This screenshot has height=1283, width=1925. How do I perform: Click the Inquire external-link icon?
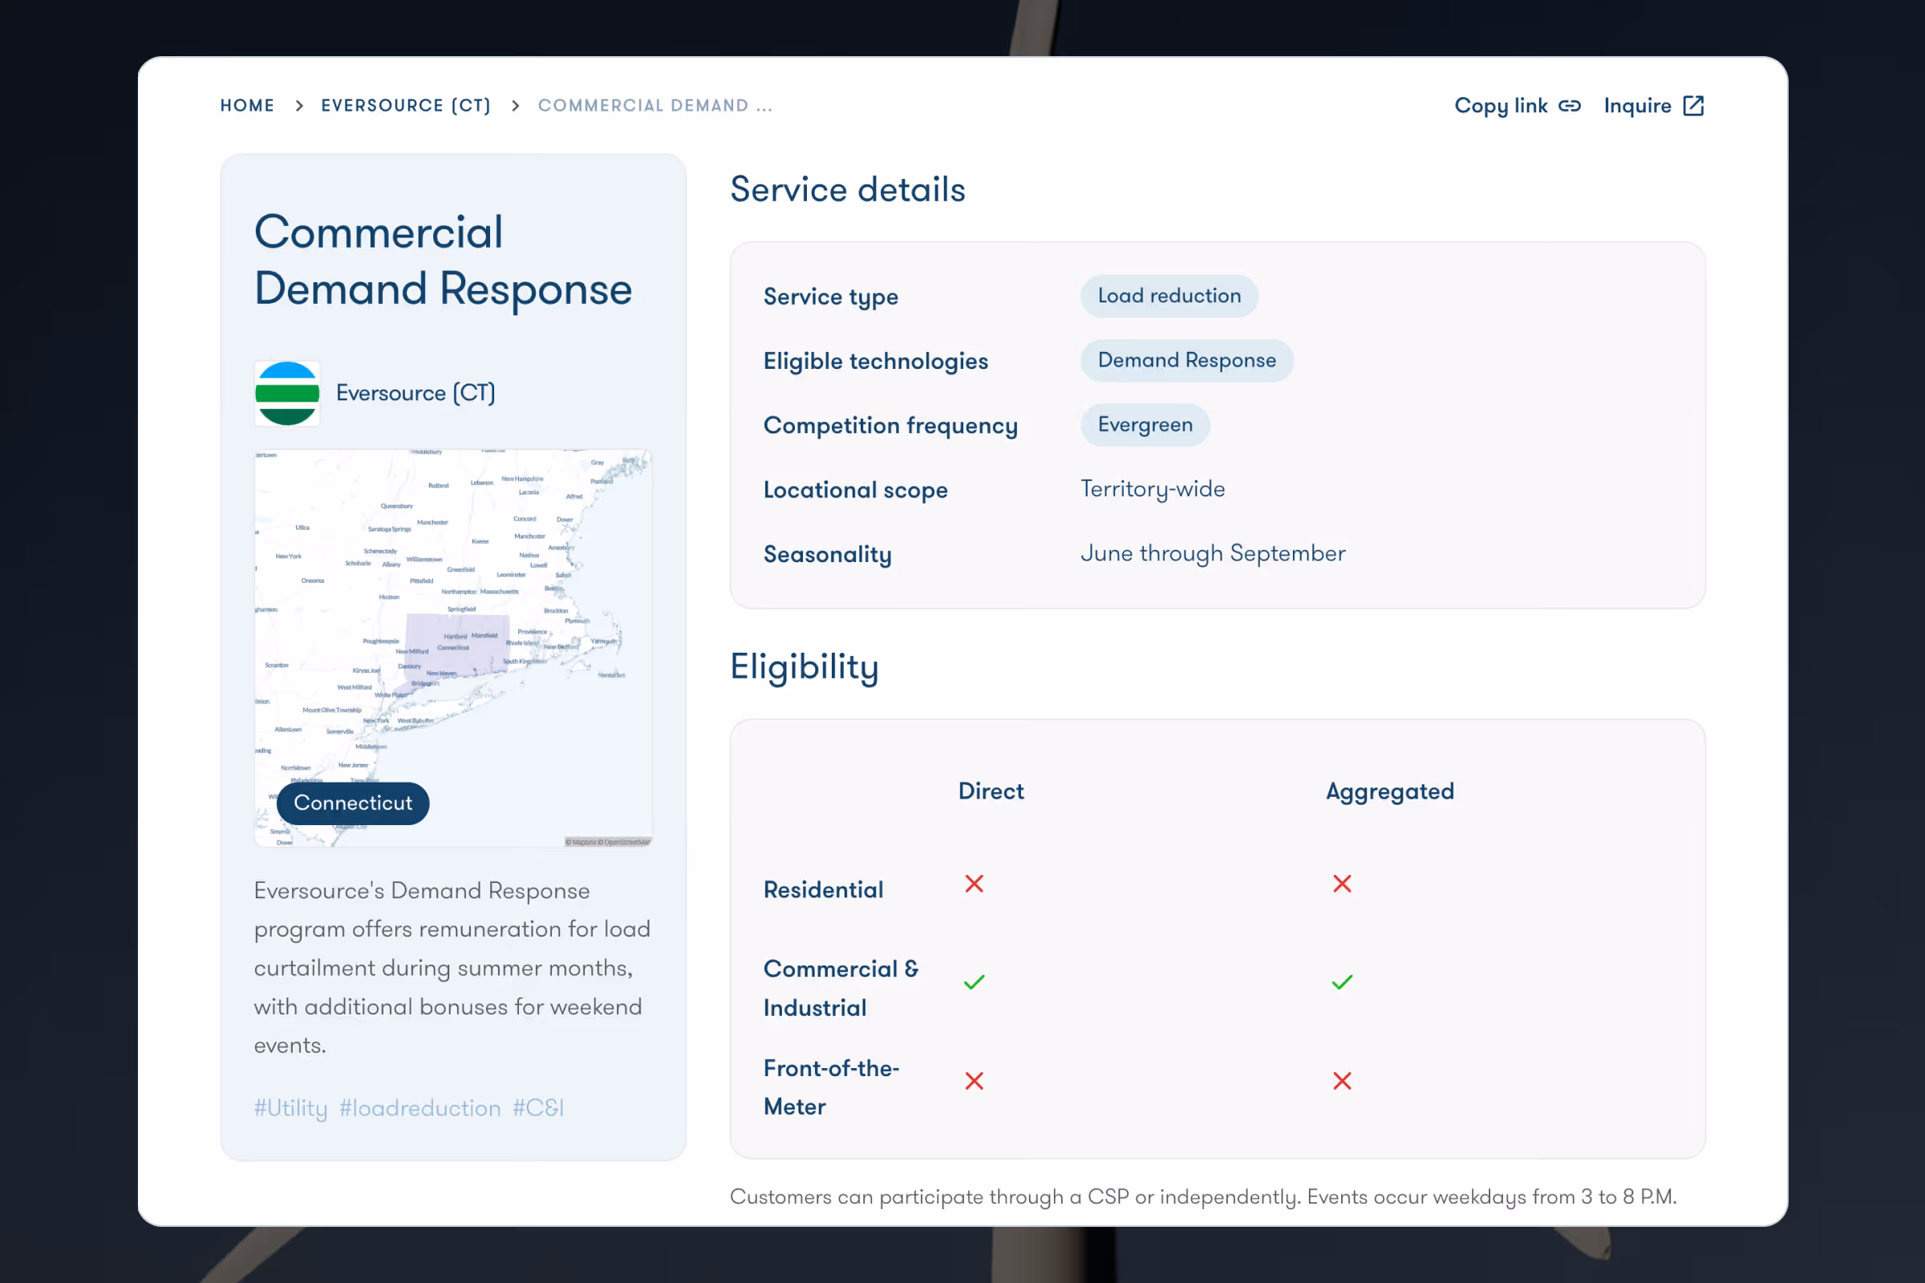[1693, 106]
